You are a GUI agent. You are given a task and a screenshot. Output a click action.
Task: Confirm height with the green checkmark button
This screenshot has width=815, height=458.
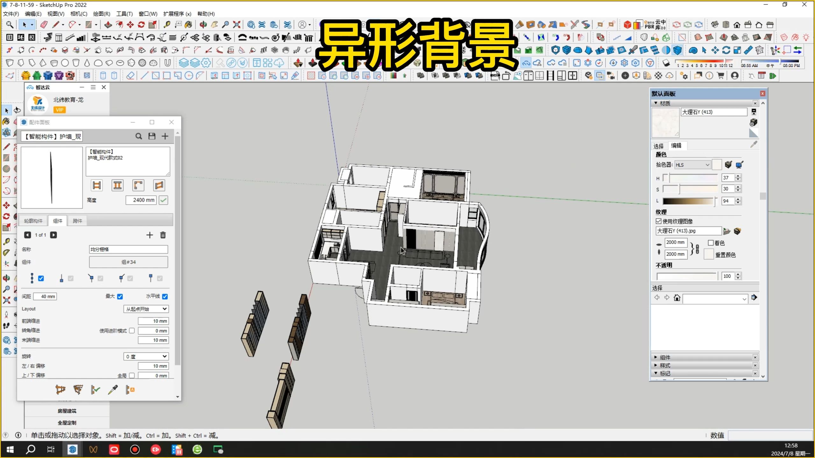click(x=164, y=200)
